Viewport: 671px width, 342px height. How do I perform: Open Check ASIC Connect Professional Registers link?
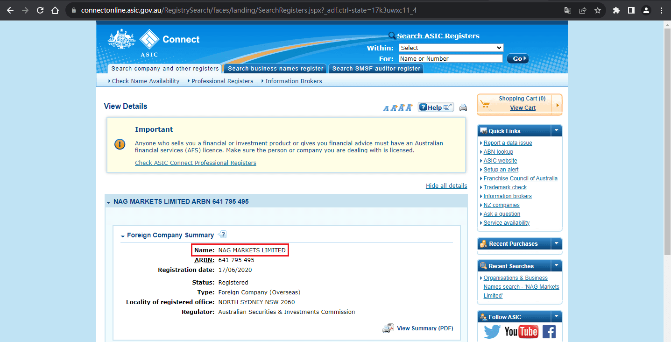coord(196,163)
